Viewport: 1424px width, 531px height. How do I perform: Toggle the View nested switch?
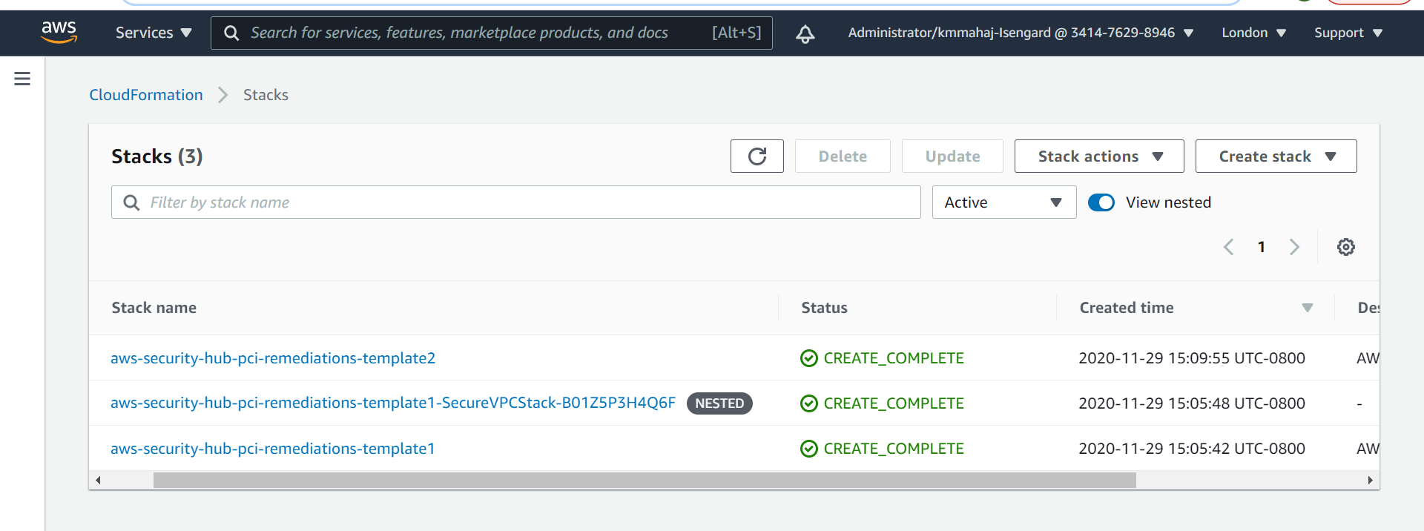coord(1101,202)
